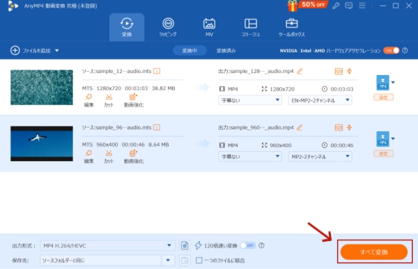Switch to the コラージュ tab
This screenshot has height=269, width=418.
pyautogui.click(x=251, y=27)
